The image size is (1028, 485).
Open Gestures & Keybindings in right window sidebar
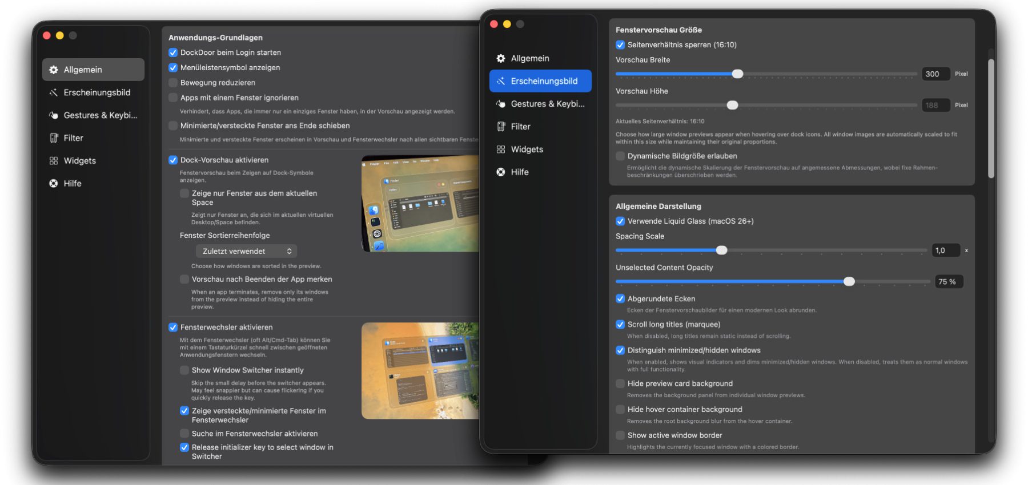(x=547, y=104)
